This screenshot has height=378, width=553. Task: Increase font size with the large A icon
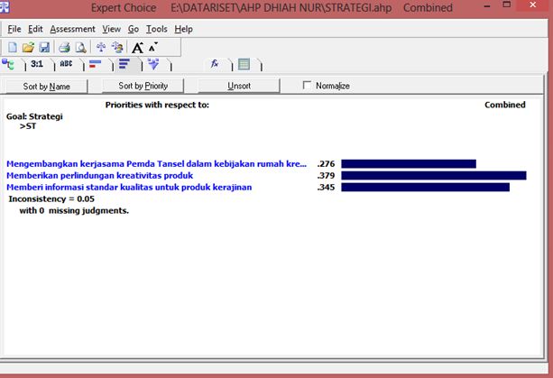[x=137, y=48]
